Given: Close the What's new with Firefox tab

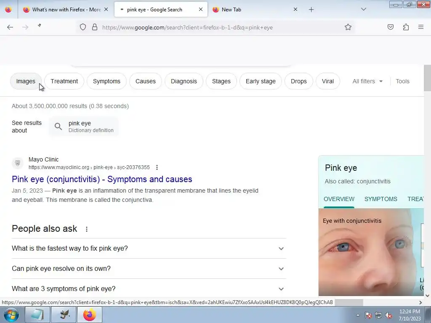Looking at the screenshot, I should 106,9.
